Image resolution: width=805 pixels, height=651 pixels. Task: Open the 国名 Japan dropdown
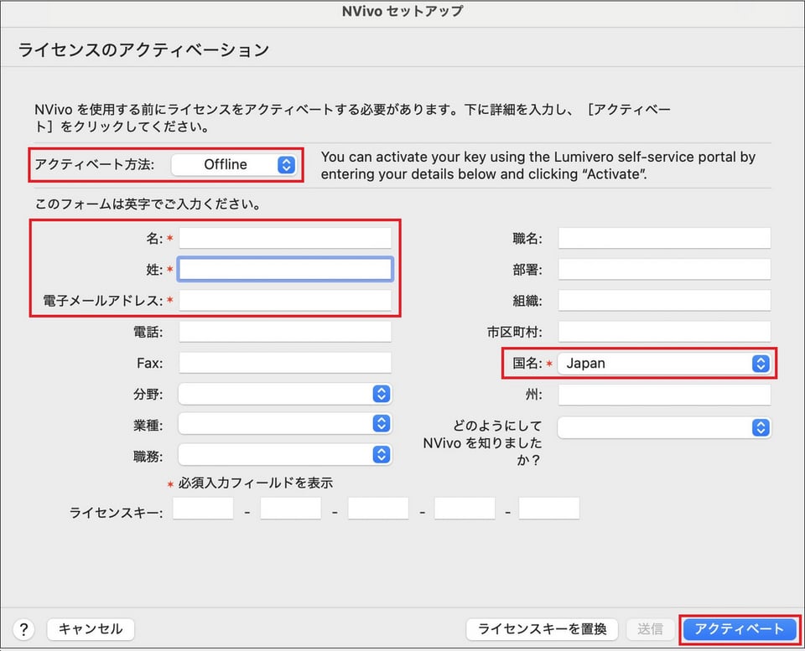point(664,364)
